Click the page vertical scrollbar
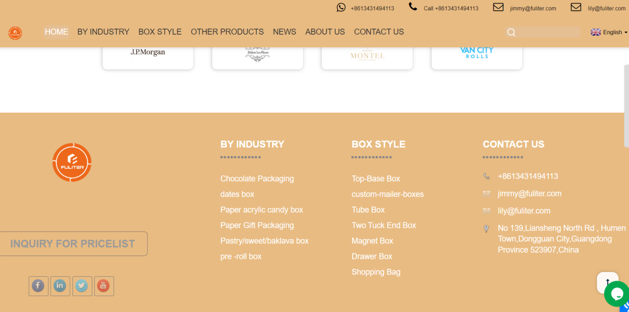The width and height of the screenshot is (629, 312). (626, 104)
